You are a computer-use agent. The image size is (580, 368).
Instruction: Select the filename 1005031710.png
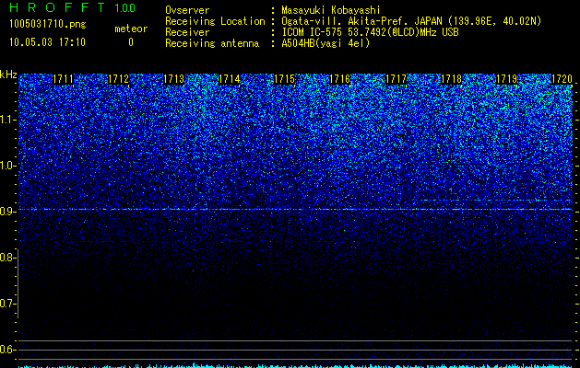click(48, 24)
